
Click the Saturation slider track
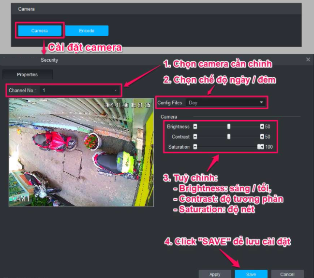coord(227,147)
